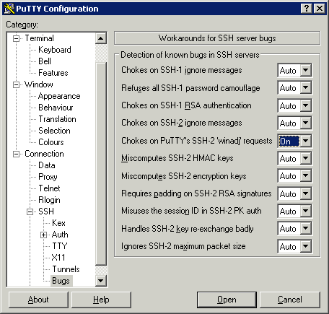Click the PuTTY icon in title bar
This screenshot has height=314, width=329.
pos(9,9)
